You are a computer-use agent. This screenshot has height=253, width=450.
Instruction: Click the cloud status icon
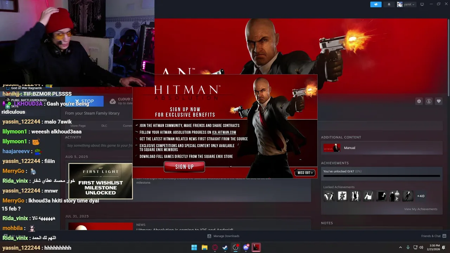coord(112,101)
